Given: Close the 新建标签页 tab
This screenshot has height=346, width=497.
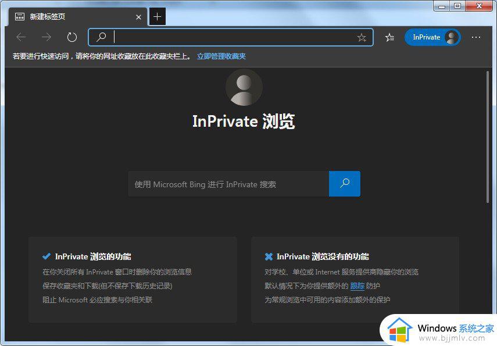Looking at the screenshot, I should tap(138, 17).
